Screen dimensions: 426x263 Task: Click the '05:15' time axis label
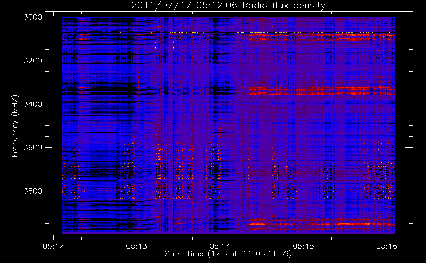point(303,246)
